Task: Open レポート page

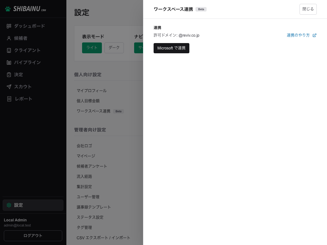Action: 33,99
